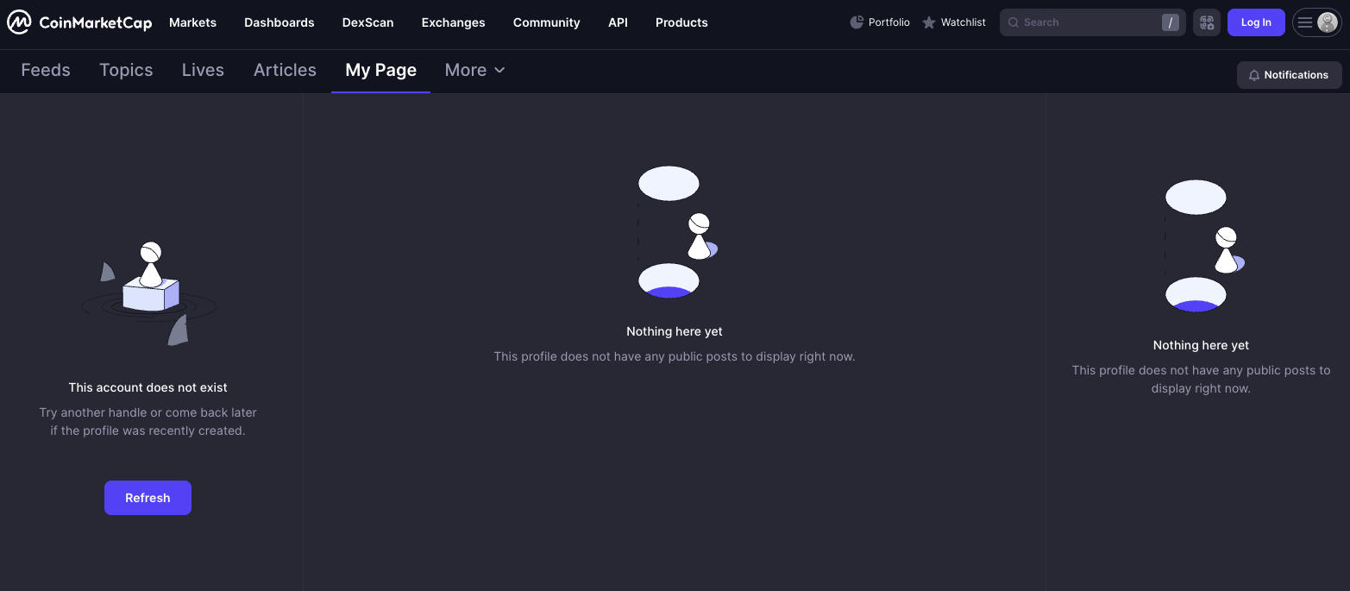Click the search magnifier icon
Image resolution: width=1350 pixels, height=591 pixels.
(x=1014, y=22)
